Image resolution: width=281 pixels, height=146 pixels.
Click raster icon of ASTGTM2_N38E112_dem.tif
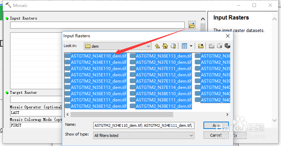point(133,106)
